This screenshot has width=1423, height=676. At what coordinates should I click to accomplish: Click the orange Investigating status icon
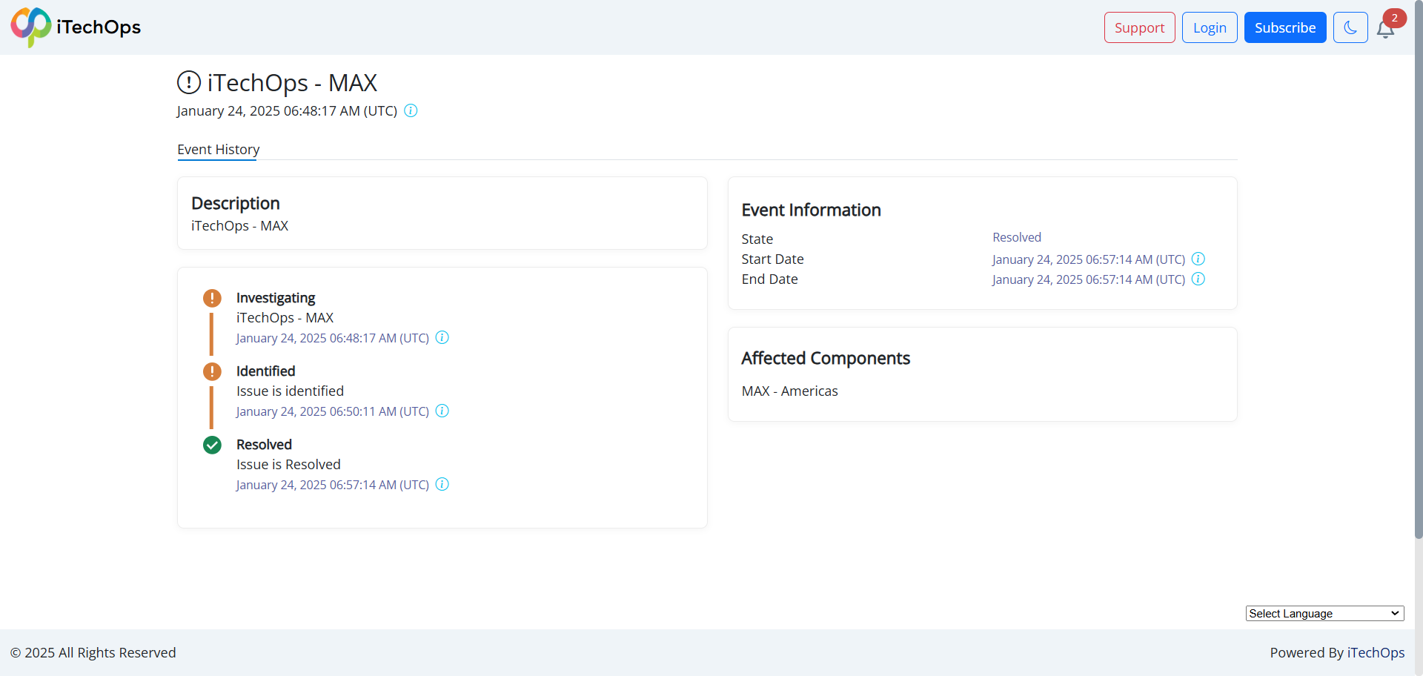point(212,298)
